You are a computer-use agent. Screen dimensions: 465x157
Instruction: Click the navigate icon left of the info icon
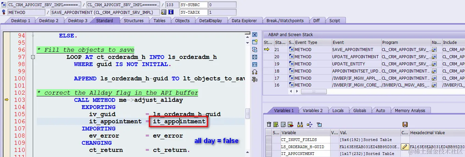(164, 12)
